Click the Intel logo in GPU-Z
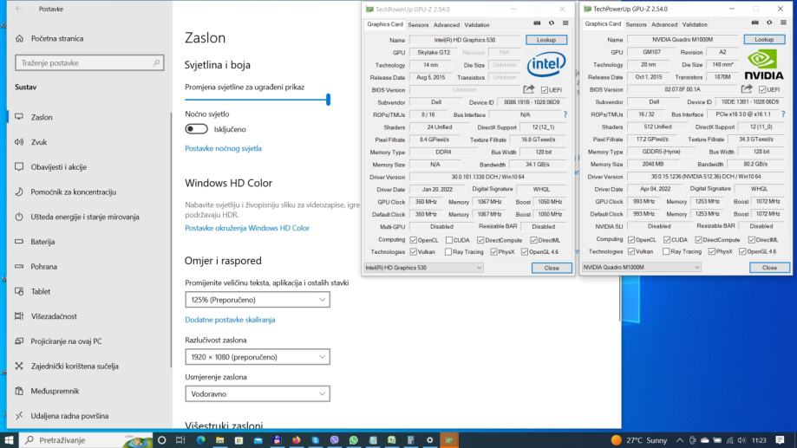The image size is (797, 448). click(x=546, y=64)
